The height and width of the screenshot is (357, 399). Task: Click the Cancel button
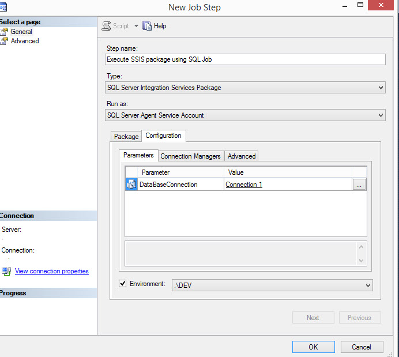362,347
